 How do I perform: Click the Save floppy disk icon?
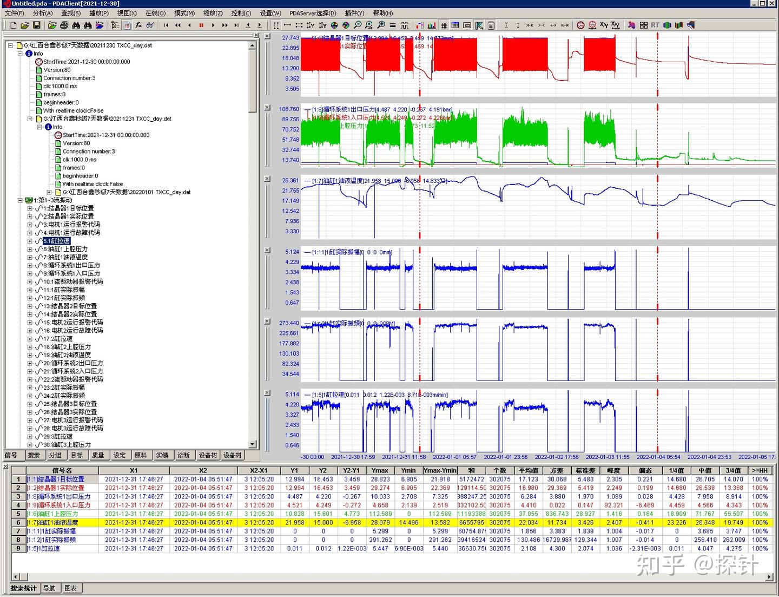(37, 25)
